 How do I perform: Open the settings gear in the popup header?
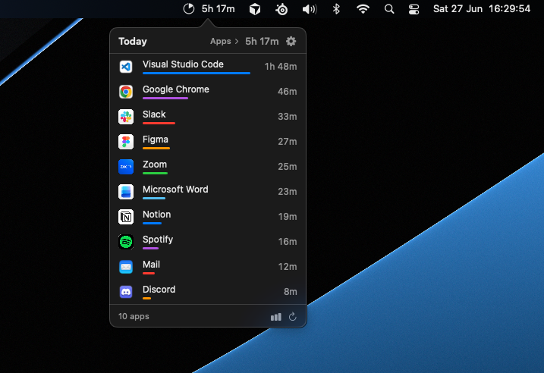(291, 41)
